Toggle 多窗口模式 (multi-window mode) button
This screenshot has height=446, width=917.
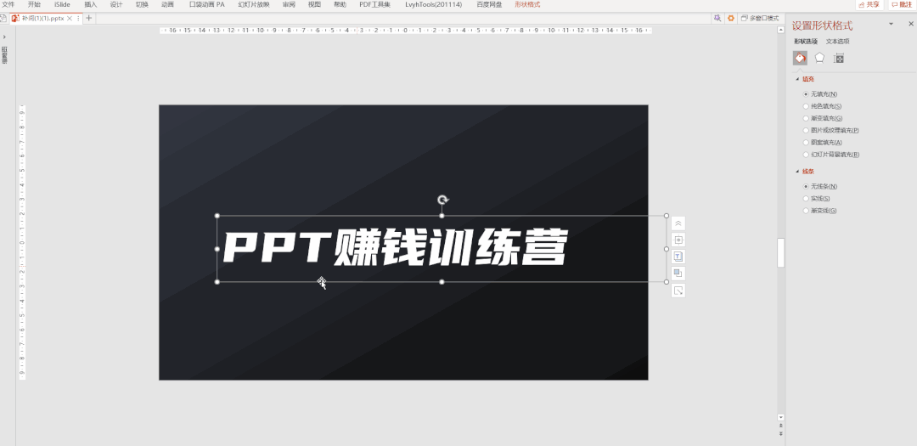click(x=760, y=18)
